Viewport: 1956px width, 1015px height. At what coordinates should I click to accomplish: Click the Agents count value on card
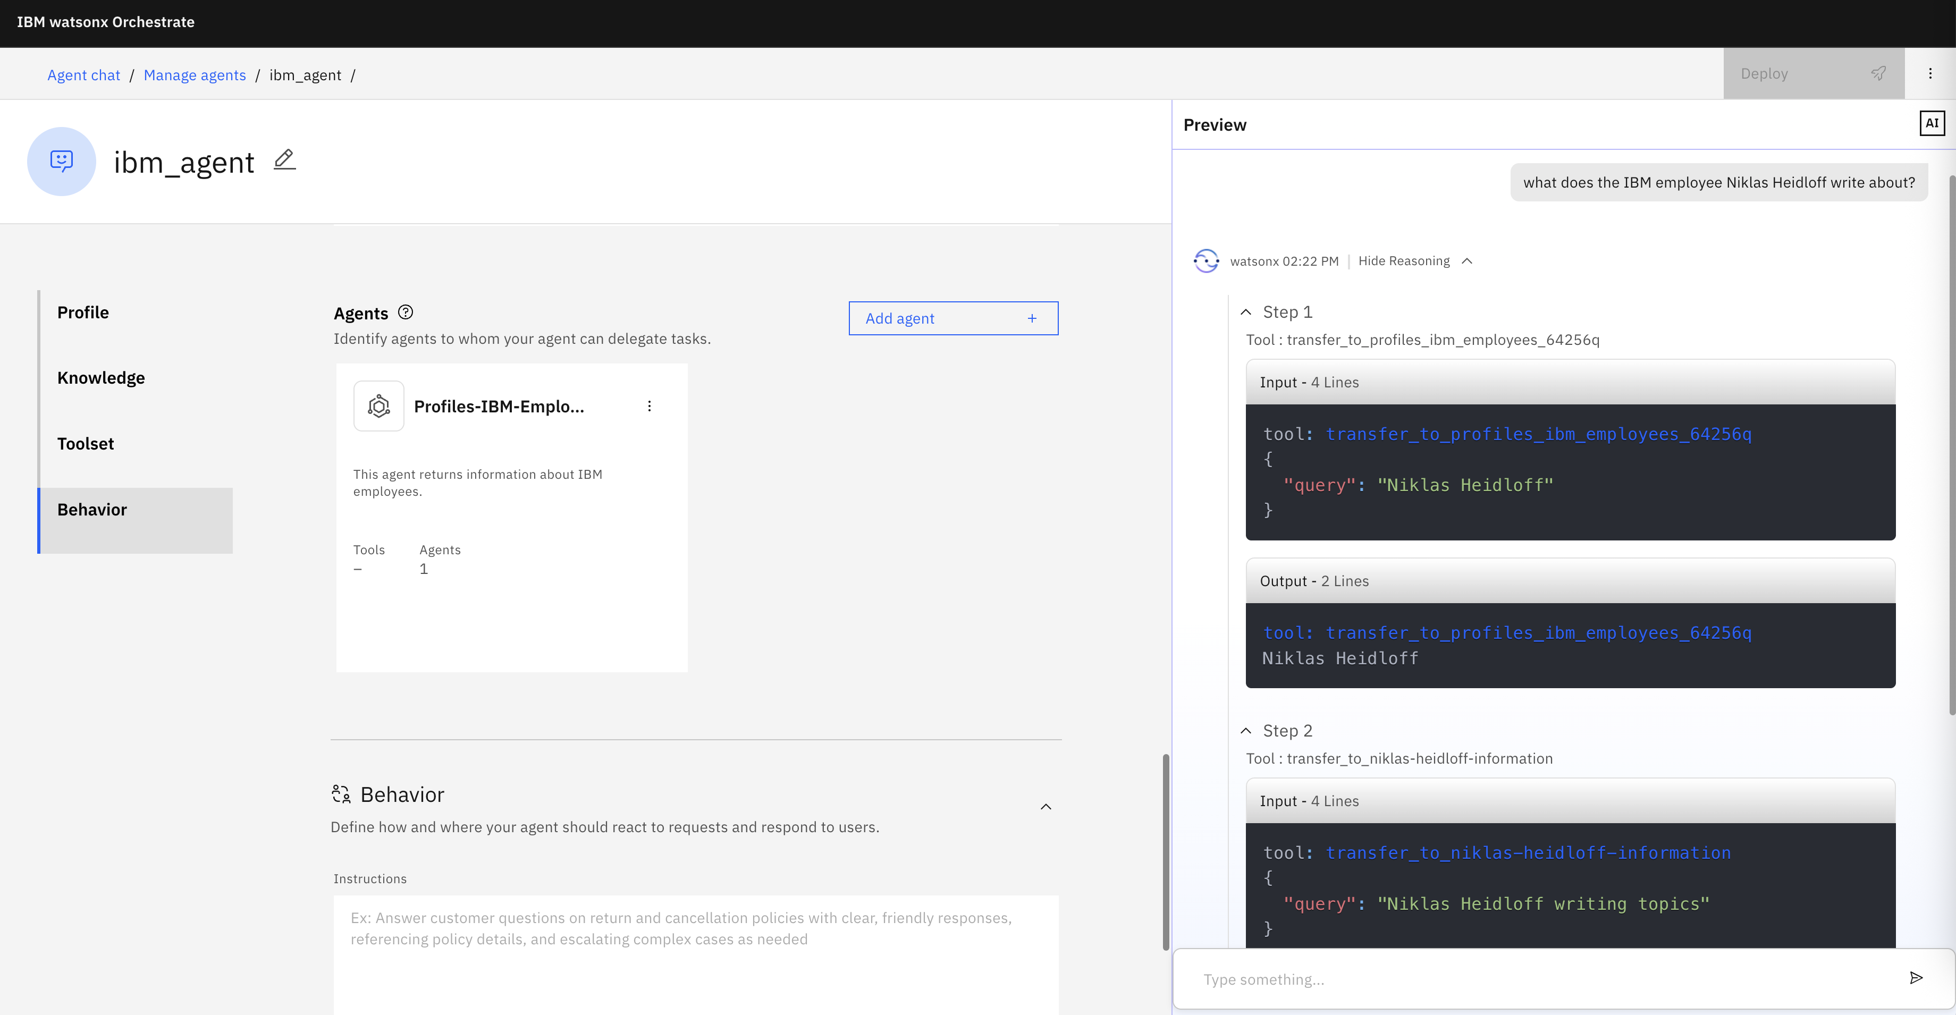tap(424, 569)
